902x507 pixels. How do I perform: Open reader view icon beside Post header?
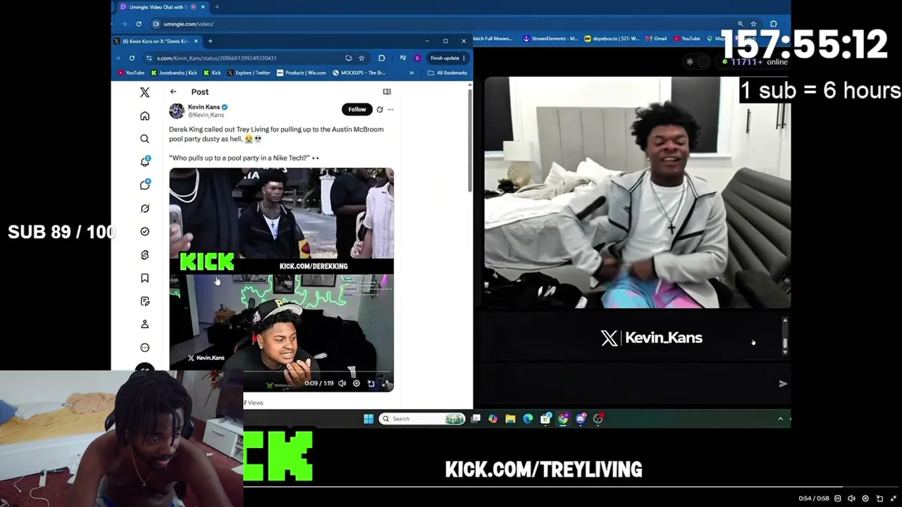click(x=387, y=92)
